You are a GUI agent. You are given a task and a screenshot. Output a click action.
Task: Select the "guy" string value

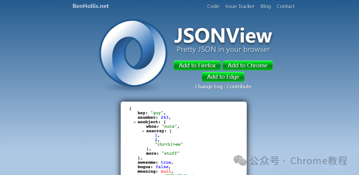[157, 113]
